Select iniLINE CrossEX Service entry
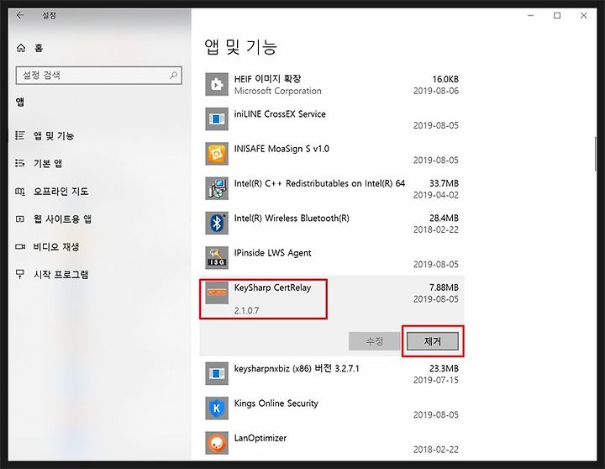Viewport: 605px width, 469px height. (x=332, y=119)
